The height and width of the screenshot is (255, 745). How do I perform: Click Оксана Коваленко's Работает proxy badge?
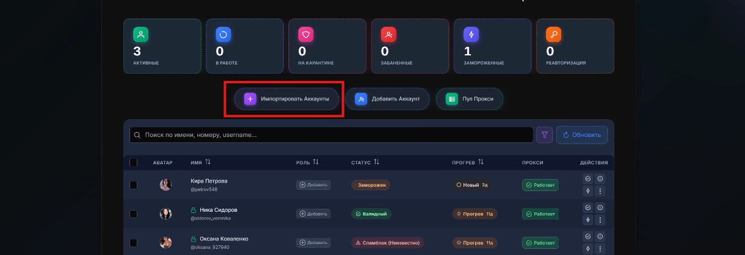tap(540, 242)
